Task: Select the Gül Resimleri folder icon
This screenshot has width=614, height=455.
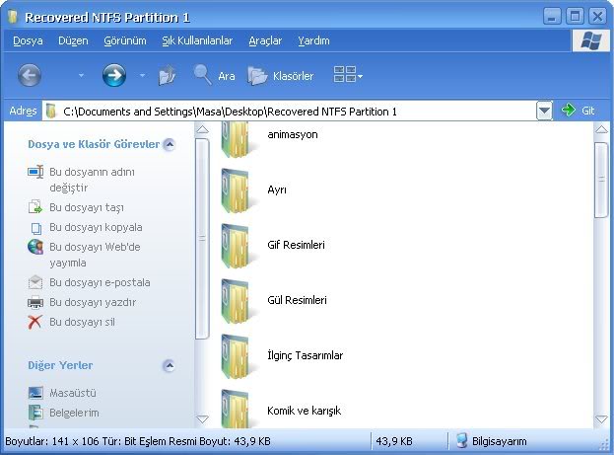Action: [x=235, y=301]
